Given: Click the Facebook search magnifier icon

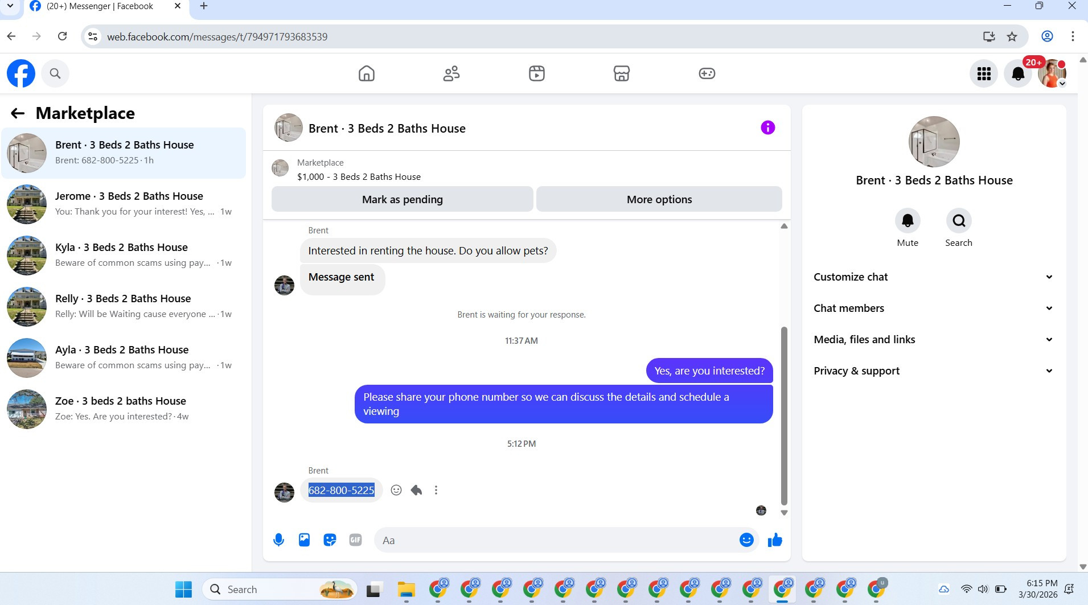Looking at the screenshot, I should pos(55,73).
